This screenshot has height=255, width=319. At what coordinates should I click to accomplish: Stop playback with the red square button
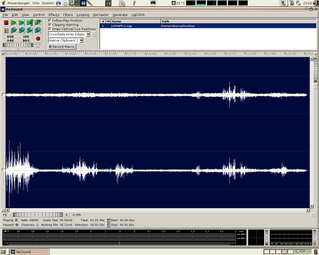tap(6, 22)
